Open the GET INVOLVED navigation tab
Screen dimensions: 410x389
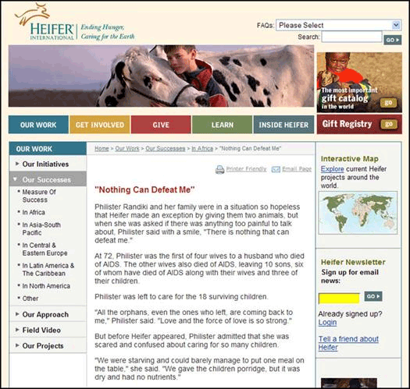tap(100, 125)
